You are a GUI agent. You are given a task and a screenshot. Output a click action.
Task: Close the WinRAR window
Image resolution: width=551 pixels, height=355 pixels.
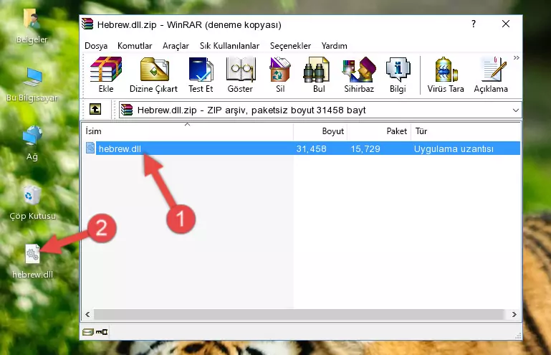click(x=506, y=24)
